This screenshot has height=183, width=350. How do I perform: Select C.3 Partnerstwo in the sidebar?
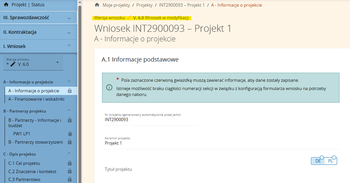(24, 179)
